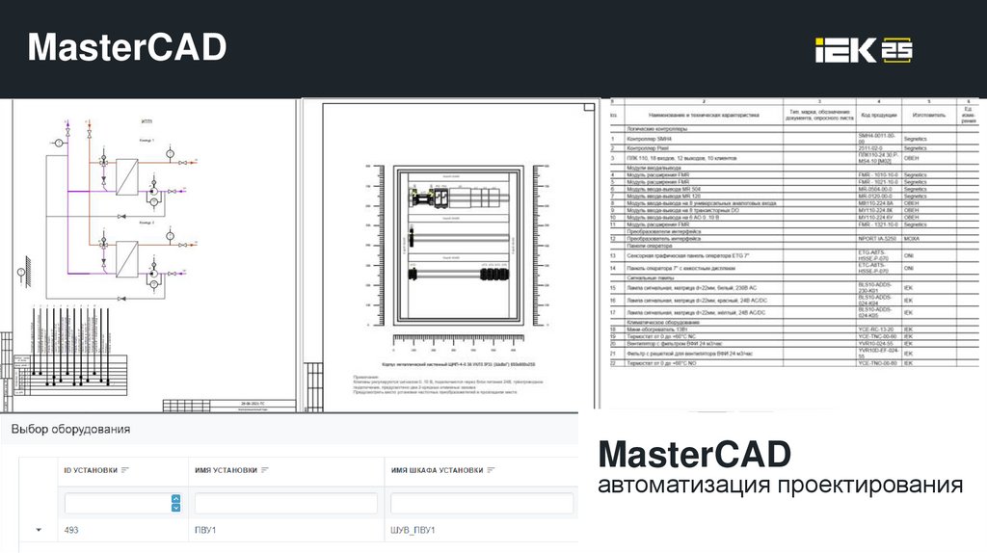987x553 pixels.
Task: Click the ИМЯ ШКАФА УСТАНОВКИ column filter icon
Action: (x=491, y=470)
